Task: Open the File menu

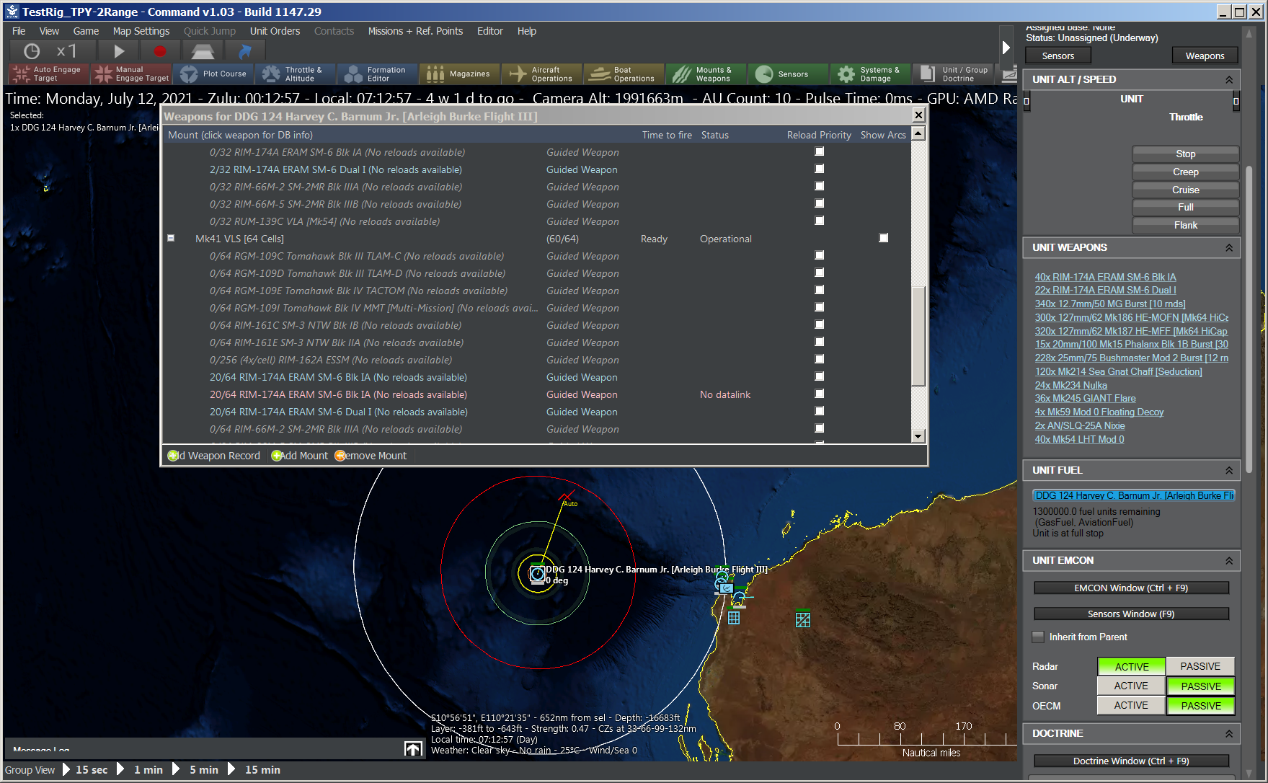Action: tap(19, 31)
